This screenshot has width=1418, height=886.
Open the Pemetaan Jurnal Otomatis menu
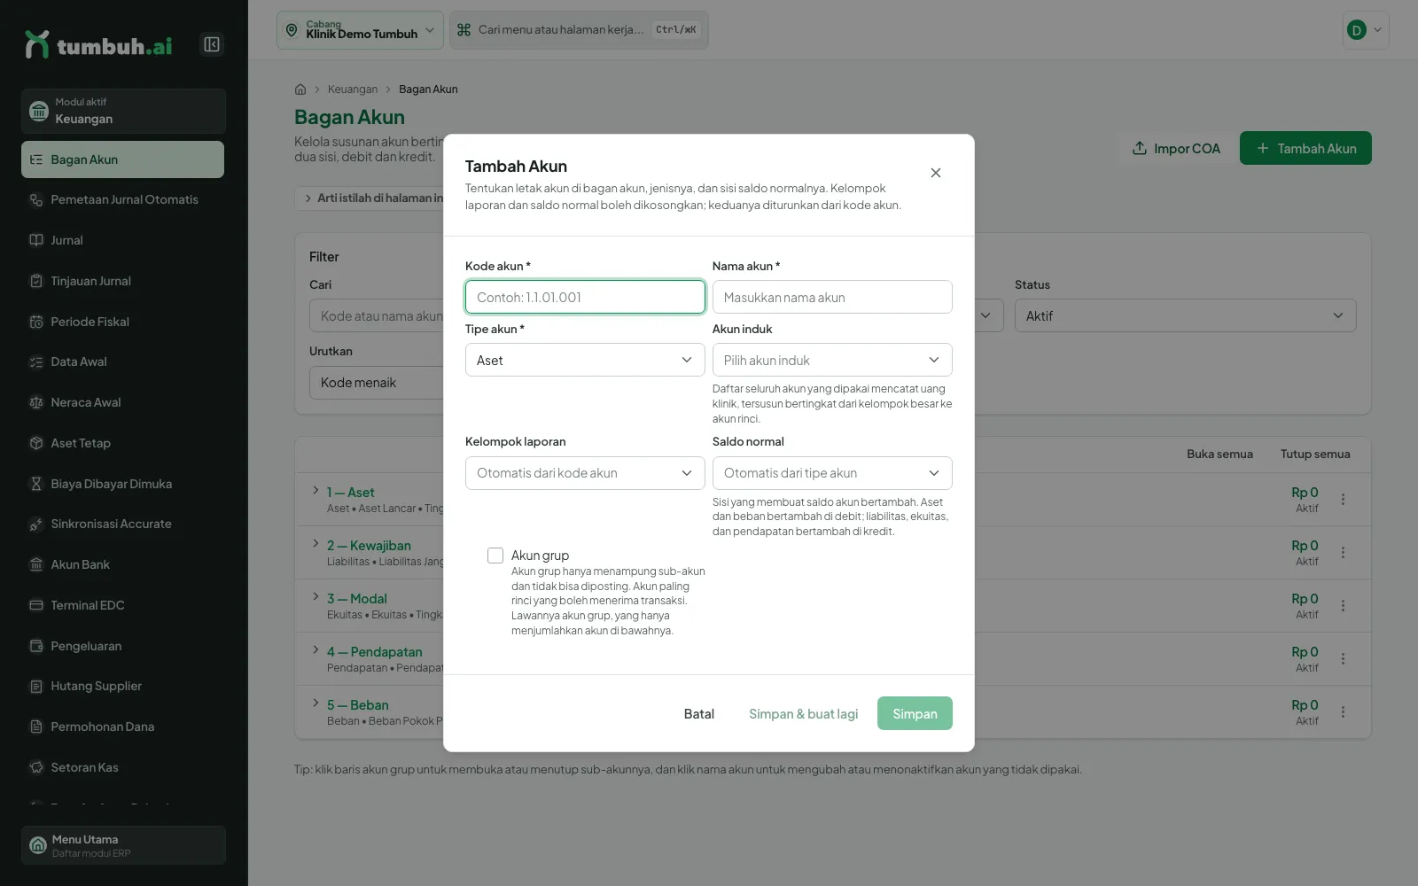click(x=122, y=199)
